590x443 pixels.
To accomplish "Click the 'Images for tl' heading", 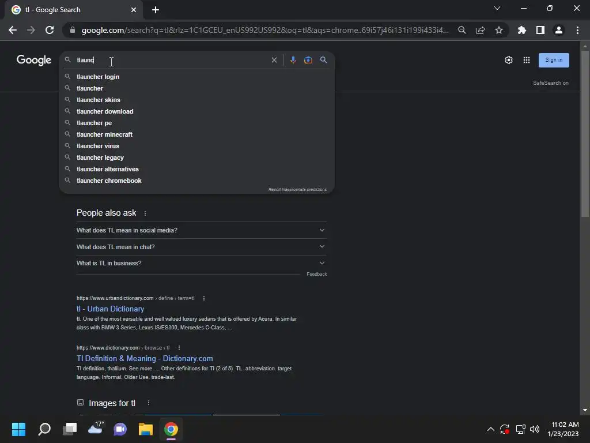I will point(112,403).
